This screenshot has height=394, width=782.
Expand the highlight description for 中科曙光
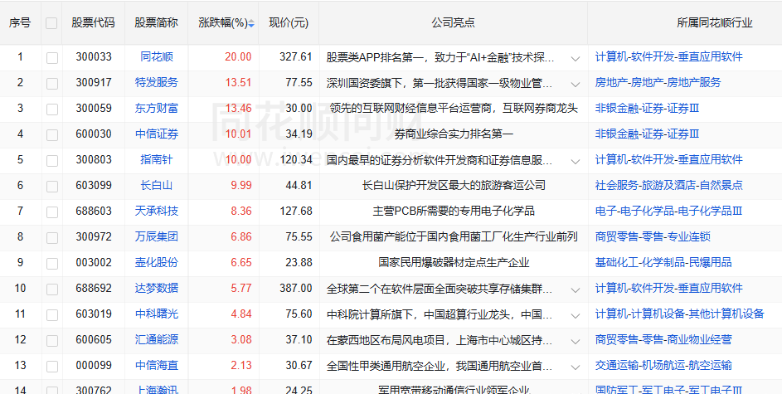[575, 316]
